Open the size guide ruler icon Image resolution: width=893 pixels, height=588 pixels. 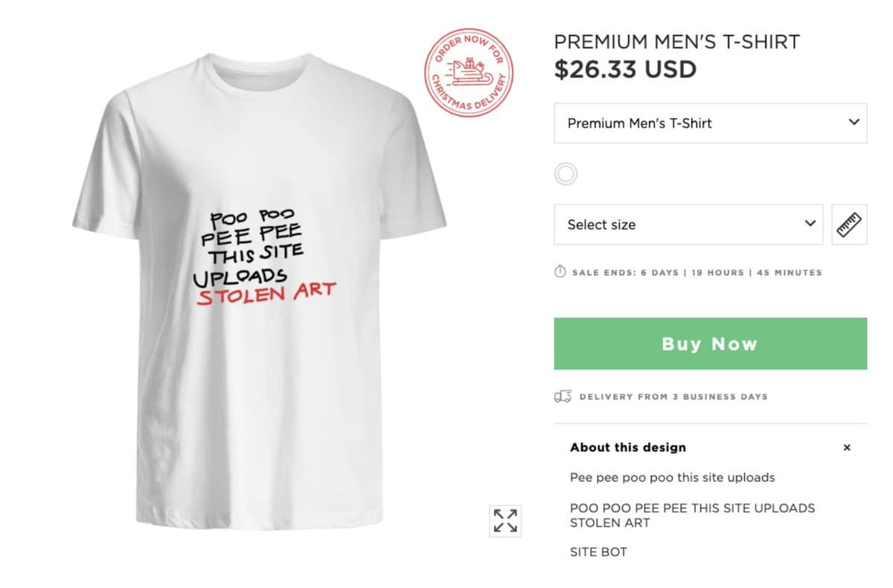[x=848, y=224]
